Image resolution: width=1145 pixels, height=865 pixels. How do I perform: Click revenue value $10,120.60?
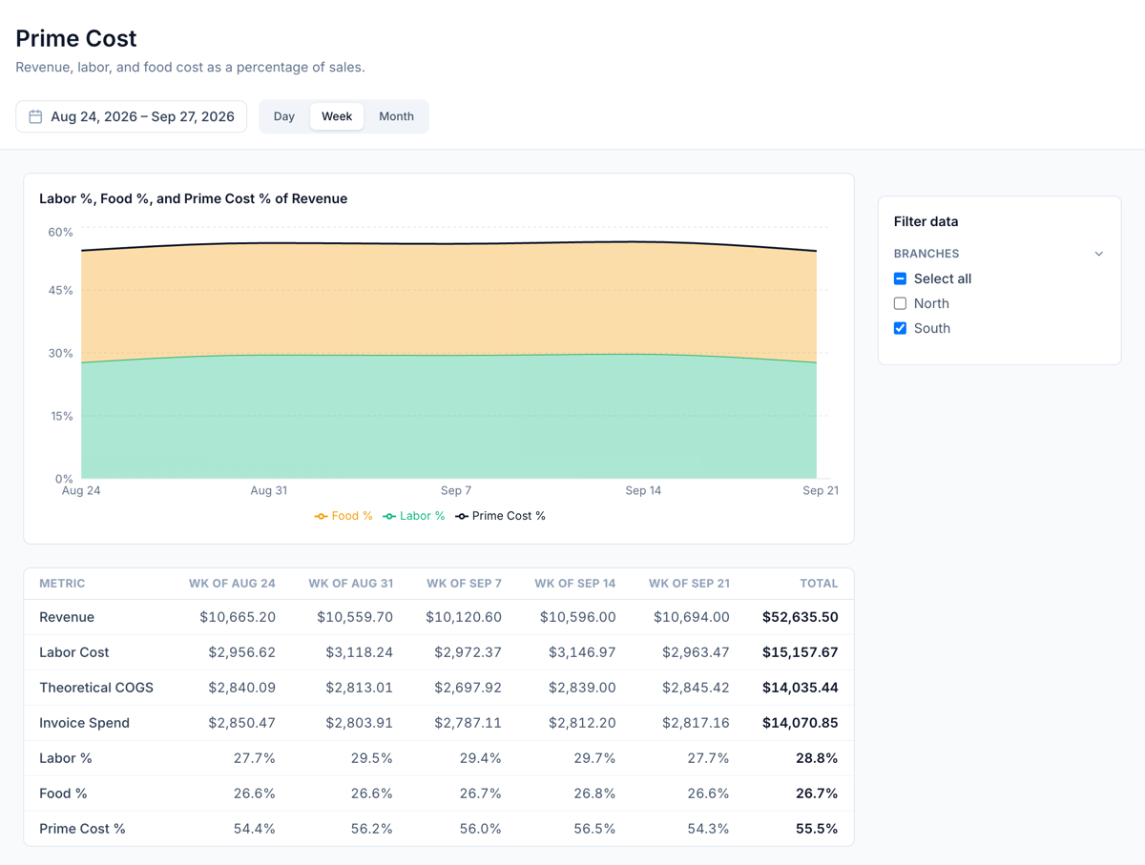pyautogui.click(x=464, y=617)
